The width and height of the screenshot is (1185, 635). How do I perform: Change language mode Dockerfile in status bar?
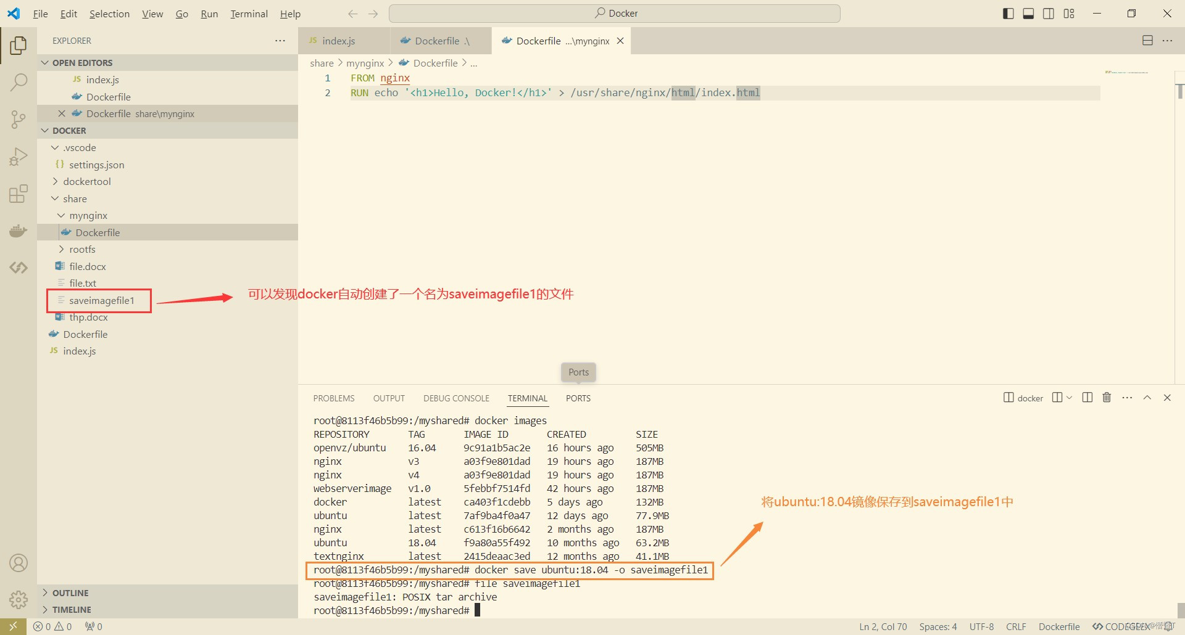(x=1059, y=626)
